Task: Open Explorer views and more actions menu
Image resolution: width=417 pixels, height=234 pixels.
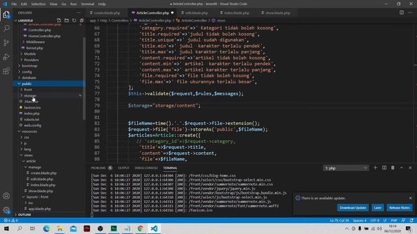Action: (x=78, y=13)
